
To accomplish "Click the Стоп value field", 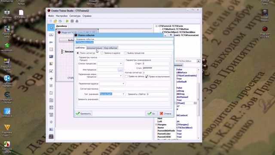I will tap(156, 68).
